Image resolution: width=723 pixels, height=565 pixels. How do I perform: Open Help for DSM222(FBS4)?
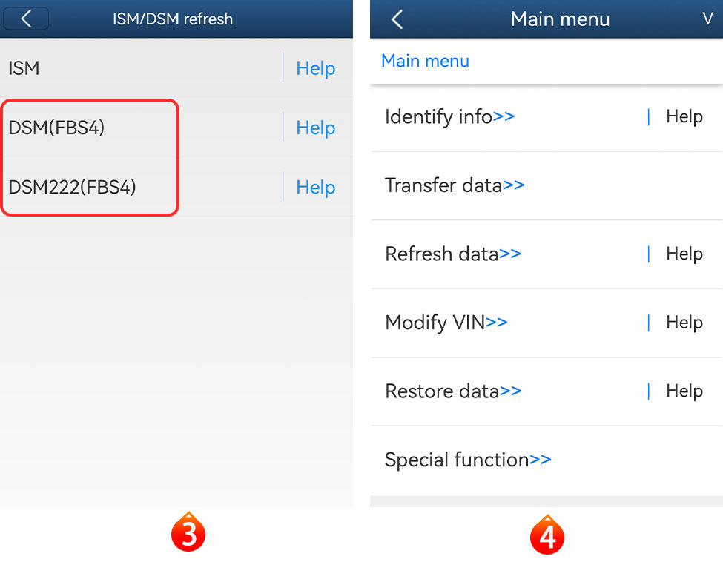click(315, 187)
